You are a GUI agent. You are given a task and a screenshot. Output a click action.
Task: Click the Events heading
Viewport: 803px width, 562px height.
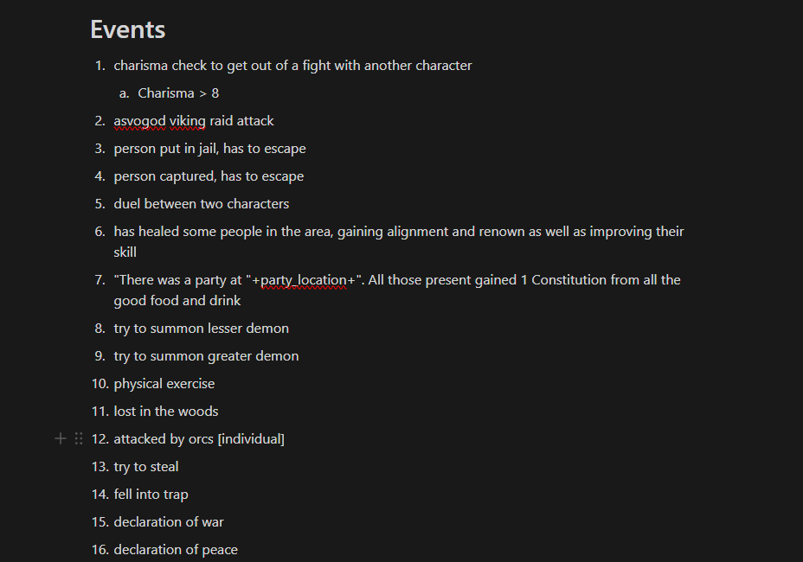tap(127, 29)
